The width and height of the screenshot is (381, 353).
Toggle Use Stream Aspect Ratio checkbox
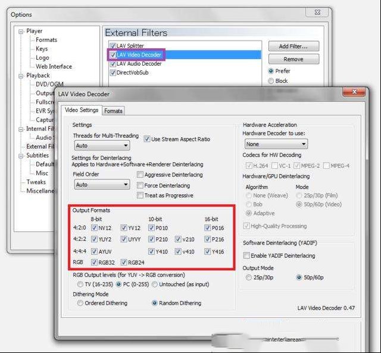pyautogui.click(x=146, y=139)
